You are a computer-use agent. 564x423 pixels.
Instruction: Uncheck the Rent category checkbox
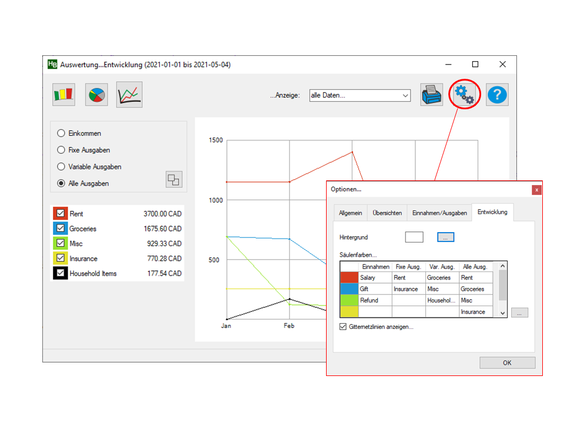click(x=61, y=214)
